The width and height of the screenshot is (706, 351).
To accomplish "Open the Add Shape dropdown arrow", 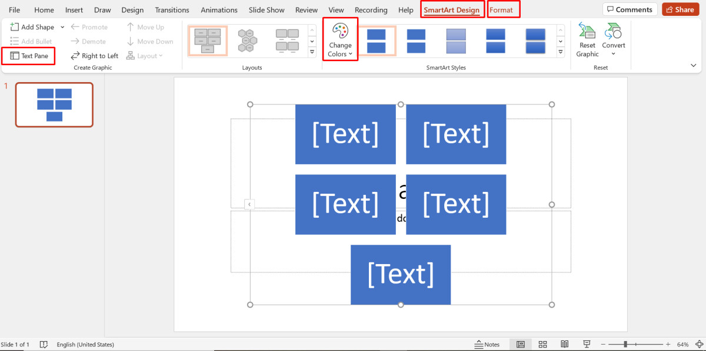I will coord(62,27).
